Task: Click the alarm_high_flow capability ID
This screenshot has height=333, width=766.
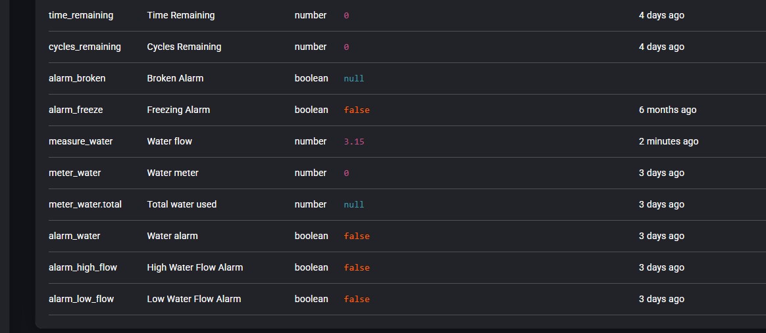Action: point(83,267)
